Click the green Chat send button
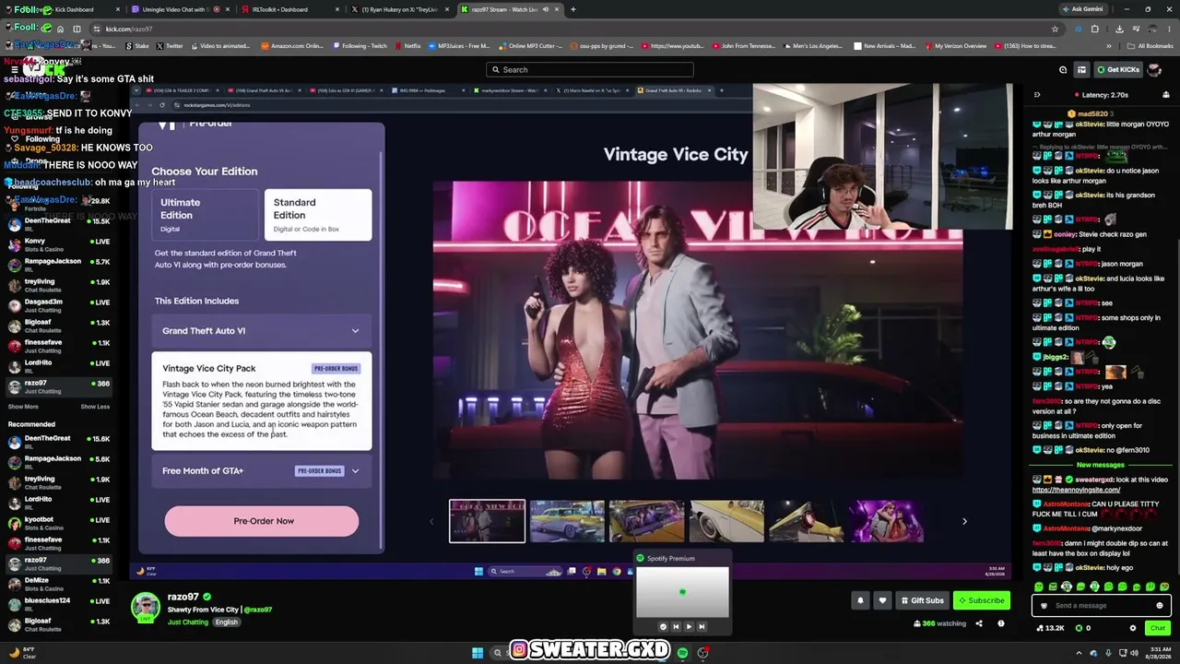This screenshot has height=664, width=1180. pyautogui.click(x=1158, y=628)
